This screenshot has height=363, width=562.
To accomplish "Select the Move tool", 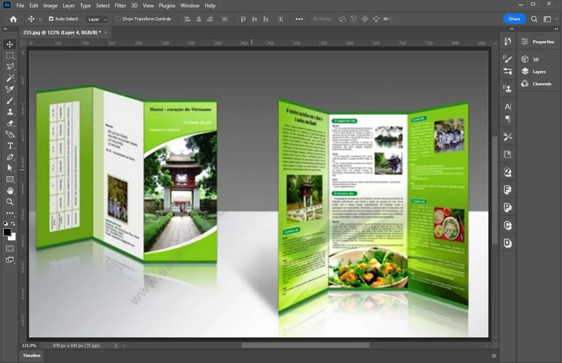I will [10, 44].
